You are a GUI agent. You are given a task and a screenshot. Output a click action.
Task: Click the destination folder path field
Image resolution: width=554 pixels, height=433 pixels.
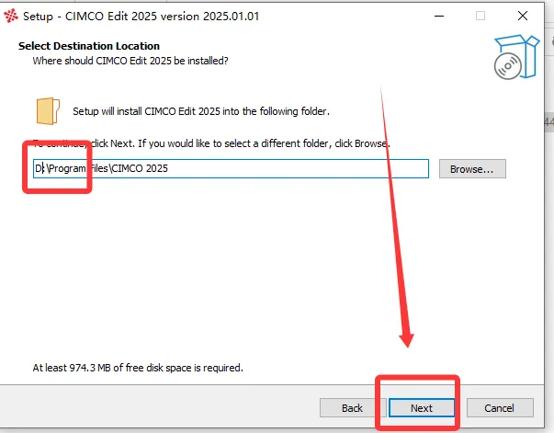tap(232, 168)
